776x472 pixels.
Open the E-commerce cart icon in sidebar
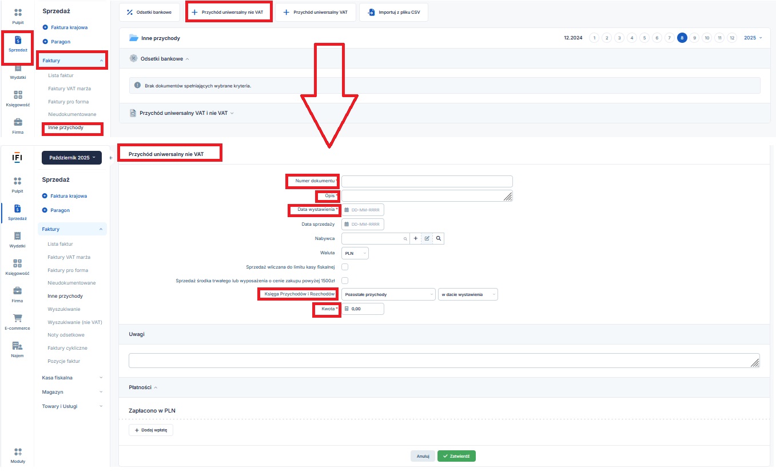[x=17, y=318]
